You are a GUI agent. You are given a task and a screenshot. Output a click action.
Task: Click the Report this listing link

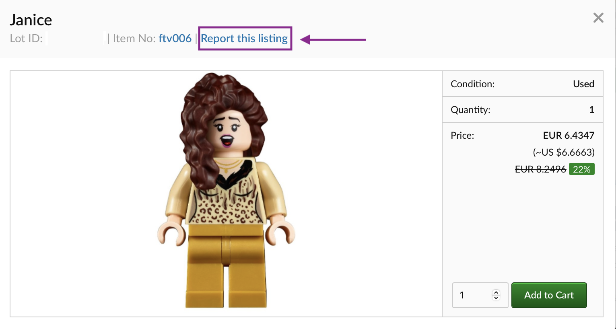pos(244,39)
